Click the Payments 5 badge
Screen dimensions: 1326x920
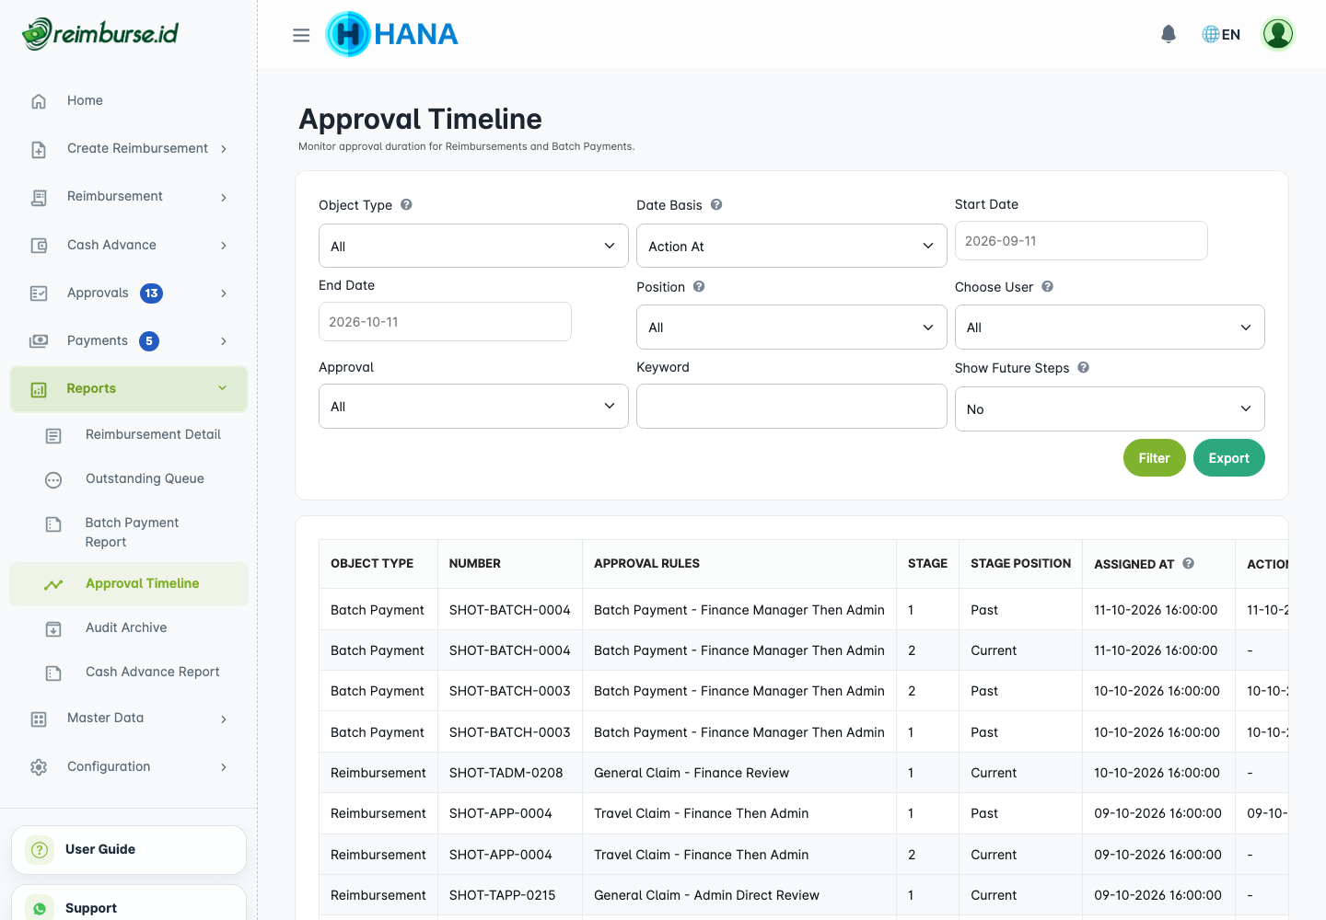tap(149, 341)
